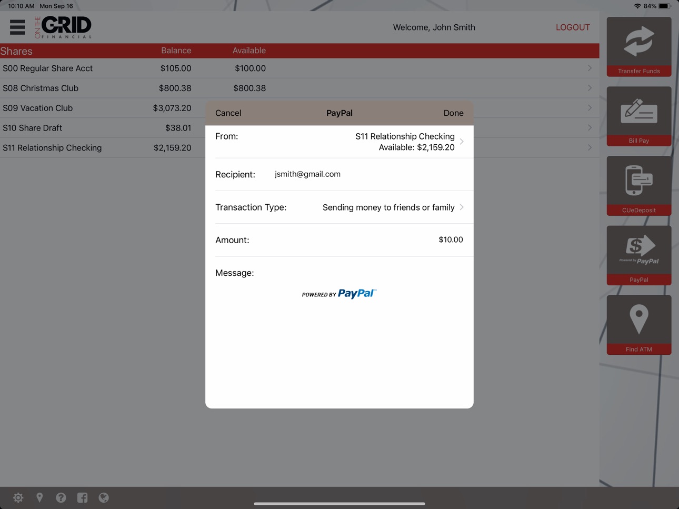The image size is (679, 509).
Task: Open the hamburger menu
Action: 17,27
